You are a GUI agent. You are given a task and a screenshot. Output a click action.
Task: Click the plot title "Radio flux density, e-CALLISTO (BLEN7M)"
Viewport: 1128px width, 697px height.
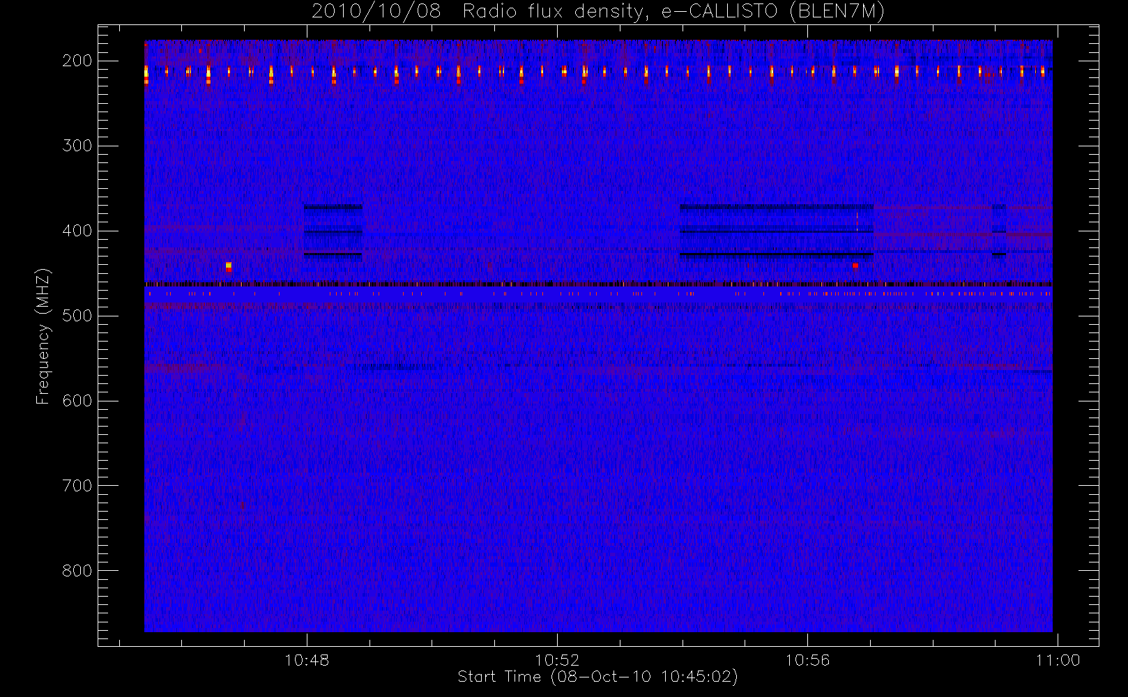point(673,12)
